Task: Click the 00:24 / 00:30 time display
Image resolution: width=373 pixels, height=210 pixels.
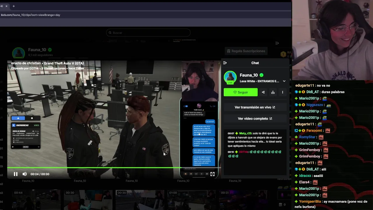Action: coord(40,174)
